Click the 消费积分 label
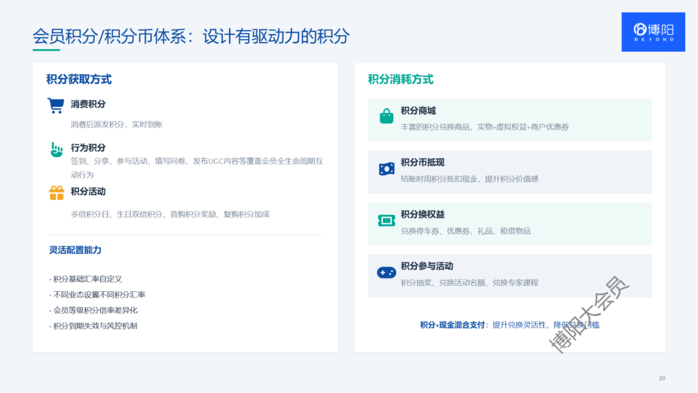The height and width of the screenshot is (393, 698). tap(88, 104)
